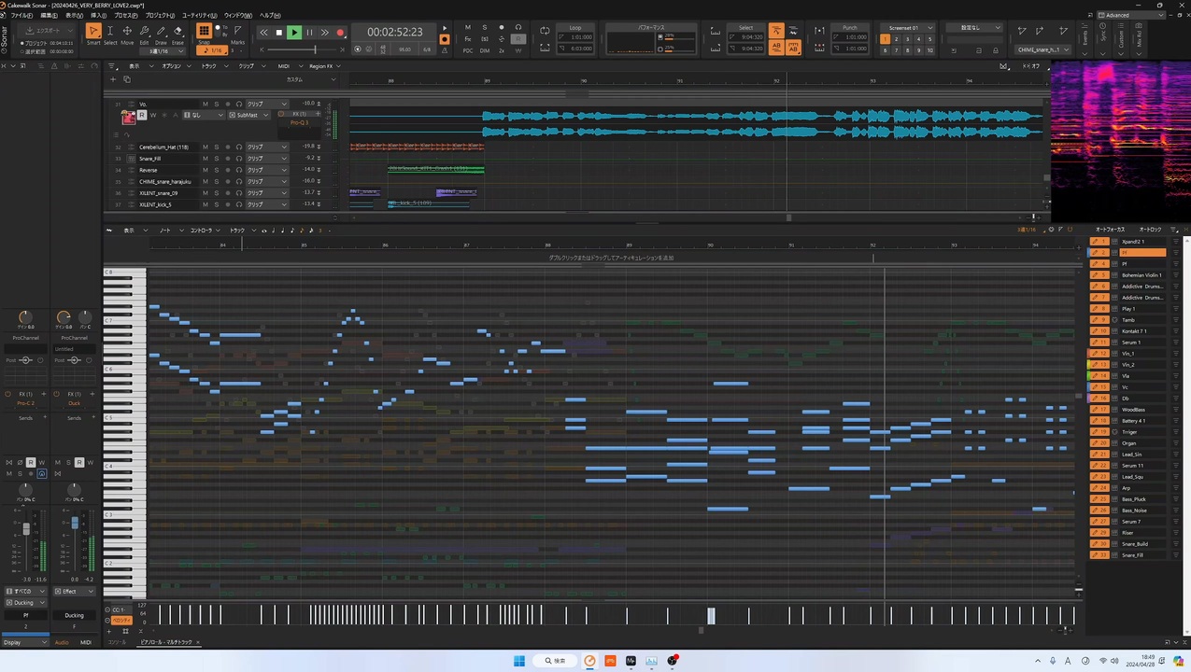Open the ウィンドウ menu

click(238, 16)
